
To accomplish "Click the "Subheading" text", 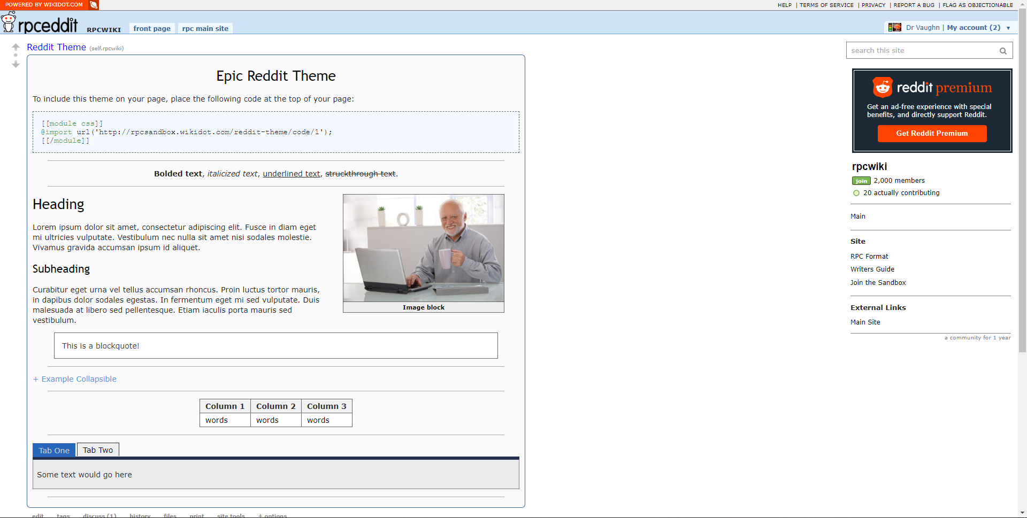I will (61, 269).
